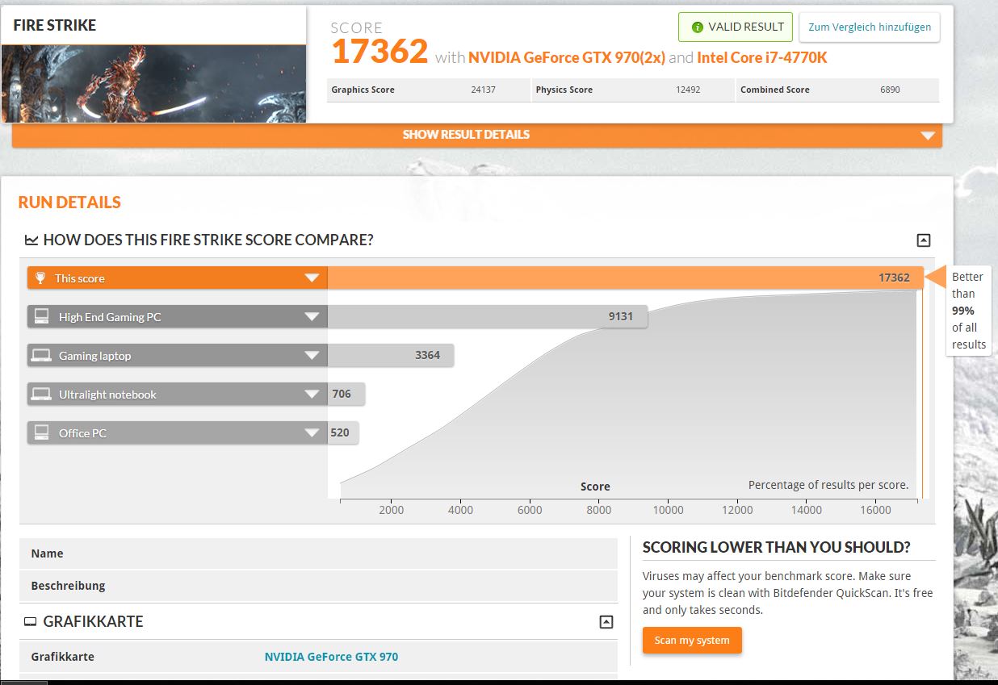Screen dimensions: 998x685
Task: Click the Graphics Score label
Action: [x=363, y=90]
